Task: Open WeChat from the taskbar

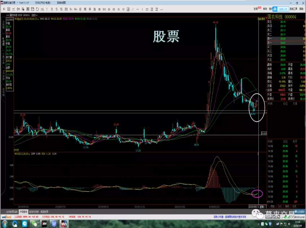Action: pyautogui.click(x=35, y=224)
